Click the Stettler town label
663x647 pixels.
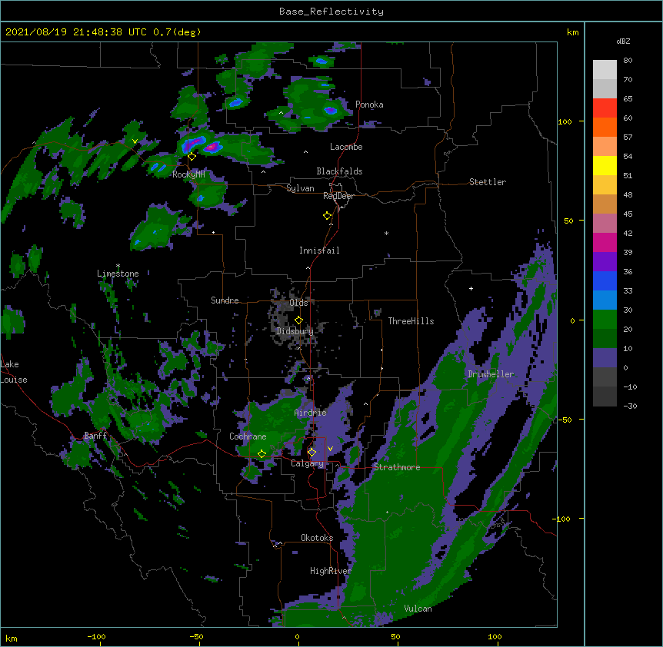pyautogui.click(x=488, y=182)
